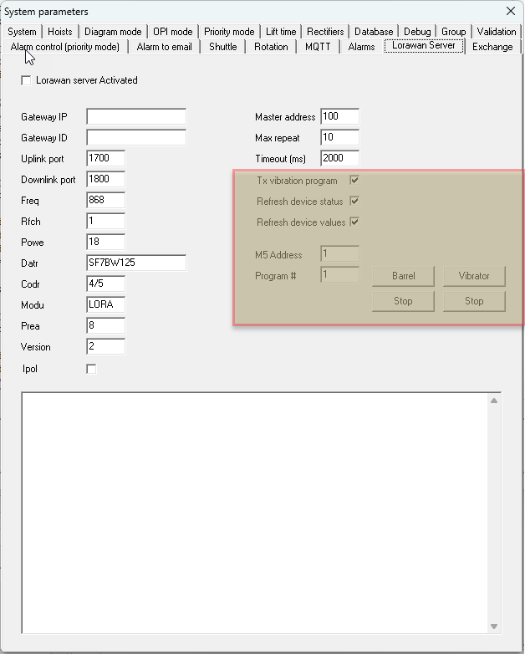Open the Exchange tab
525x654 pixels.
(x=492, y=47)
